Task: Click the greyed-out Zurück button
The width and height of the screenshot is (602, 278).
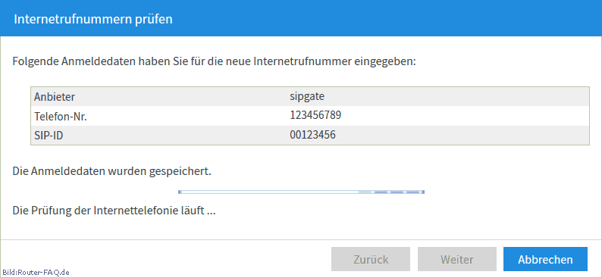Action: click(371, 259)
